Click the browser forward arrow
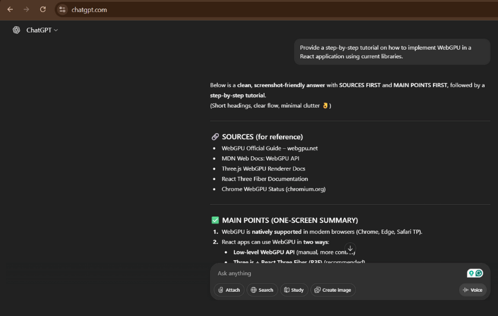 26,9
